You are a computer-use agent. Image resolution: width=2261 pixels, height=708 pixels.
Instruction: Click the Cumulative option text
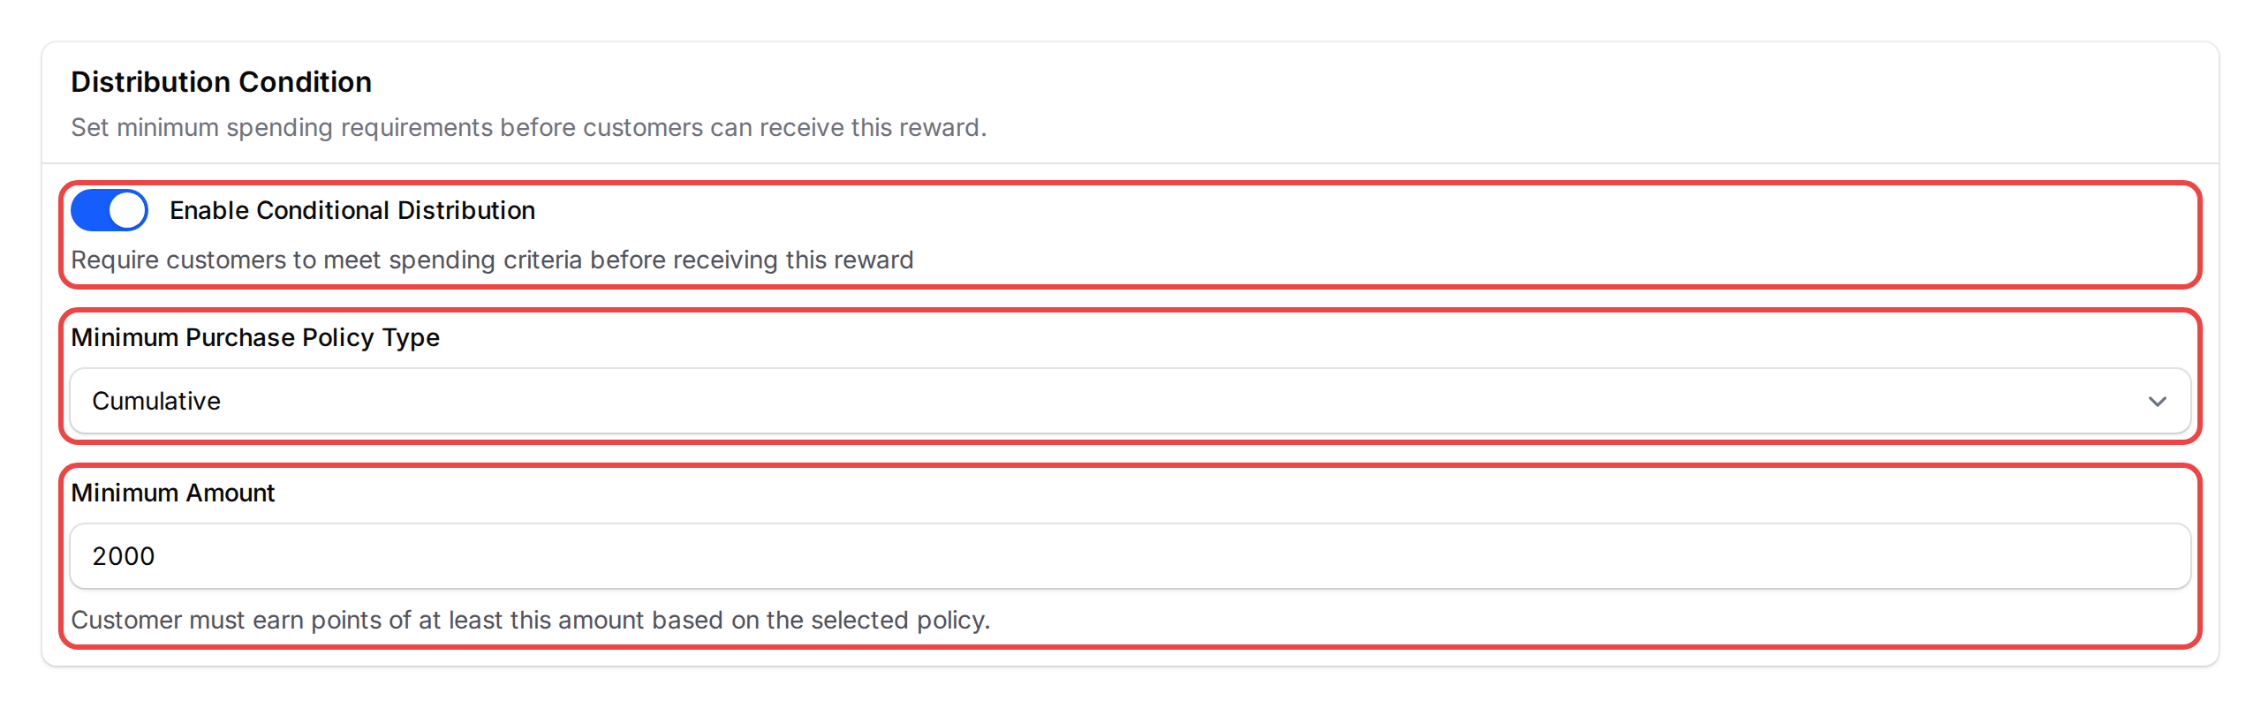point(155,401)
